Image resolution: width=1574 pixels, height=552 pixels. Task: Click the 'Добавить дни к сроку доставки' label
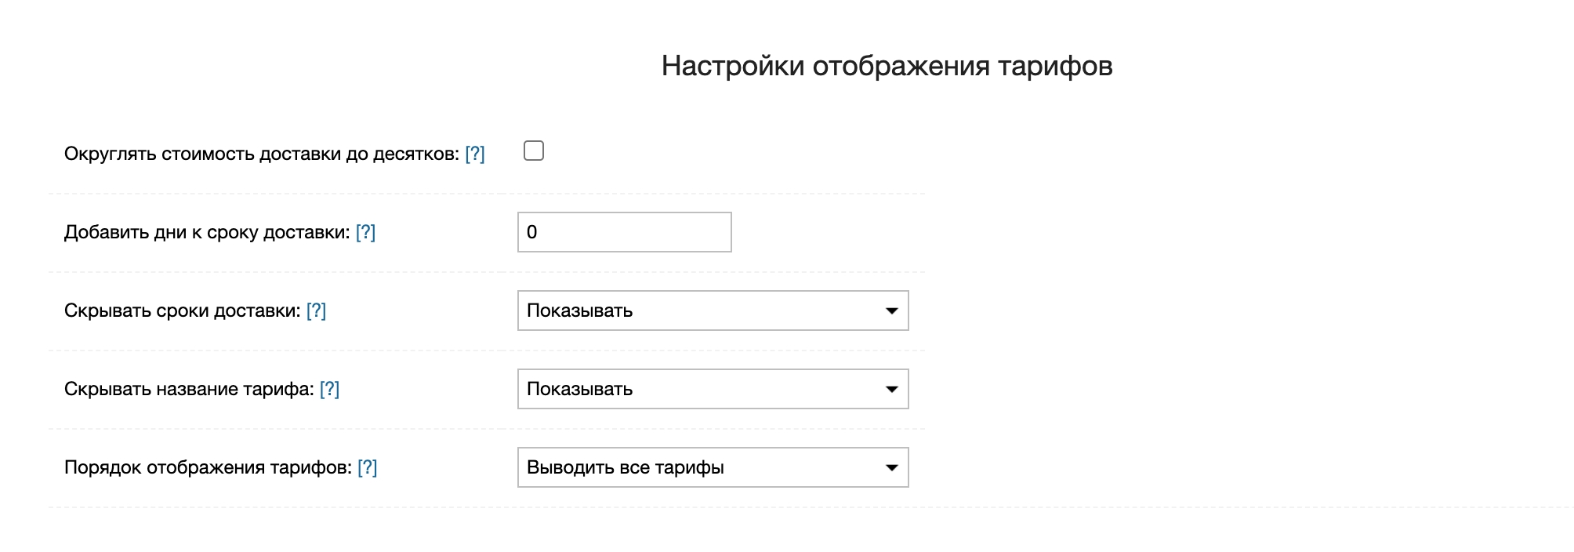click(206, 232)
